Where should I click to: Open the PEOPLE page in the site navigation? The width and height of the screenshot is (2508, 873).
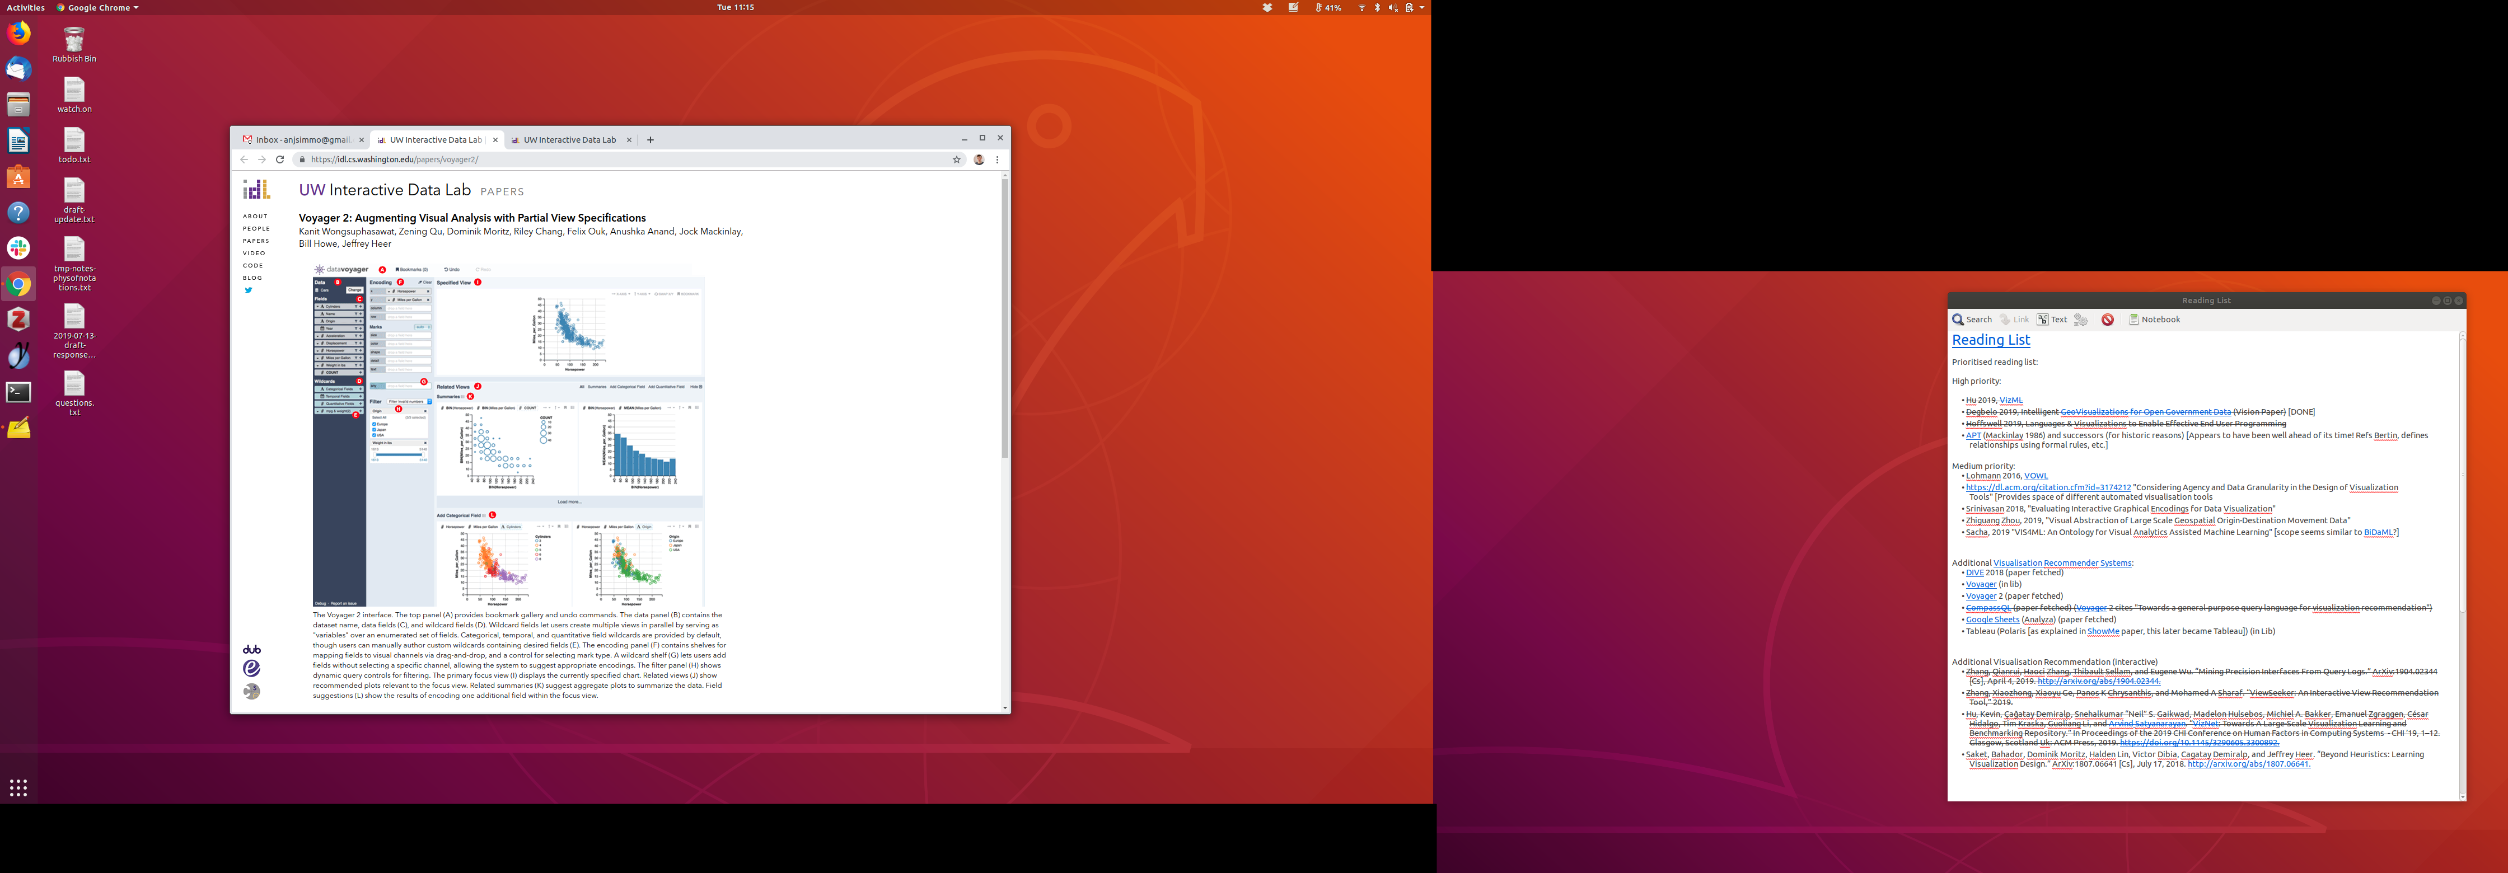tap(256, 229)
